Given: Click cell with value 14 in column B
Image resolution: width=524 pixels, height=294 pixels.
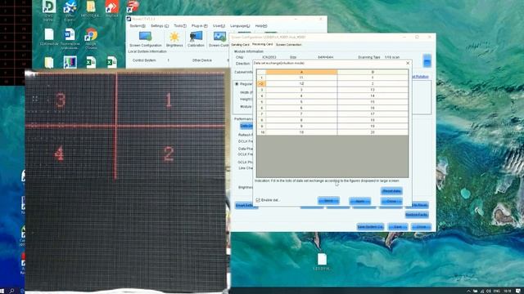Looking at the screenshot, I should click(x=373, y=96).
